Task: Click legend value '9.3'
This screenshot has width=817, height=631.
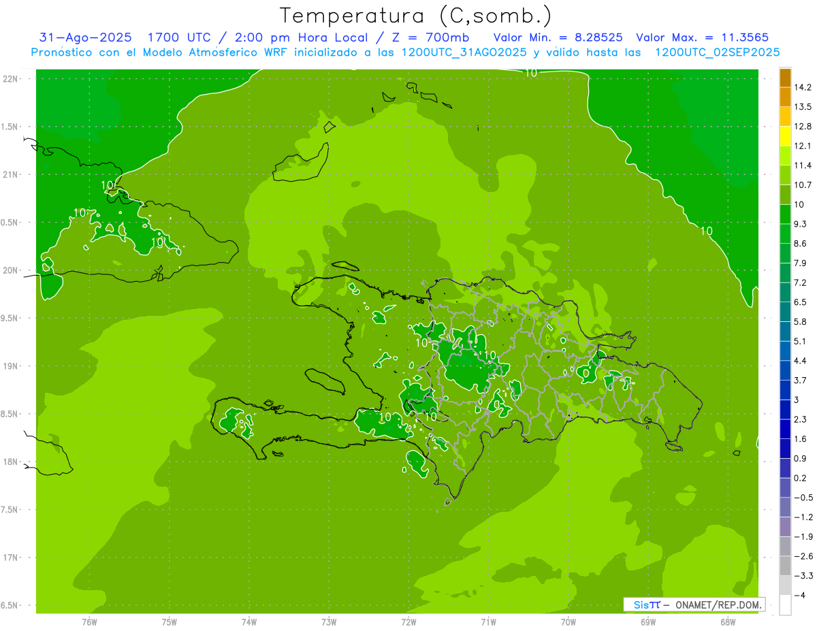Action: coord(800,224)
